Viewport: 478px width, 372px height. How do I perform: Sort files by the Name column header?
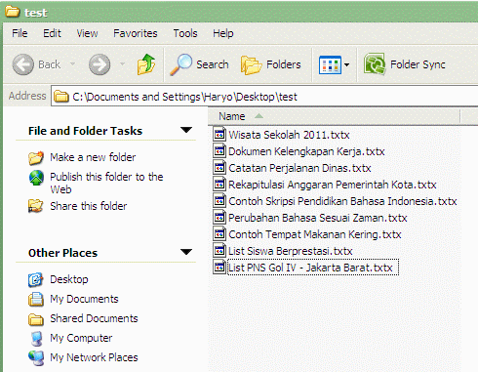[334, 116]
